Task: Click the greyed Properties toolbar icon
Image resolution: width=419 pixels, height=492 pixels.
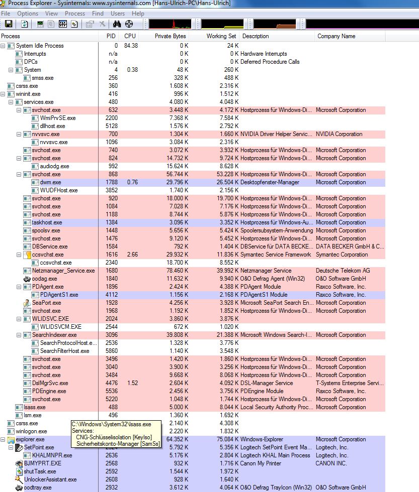Action: [90, 24]
